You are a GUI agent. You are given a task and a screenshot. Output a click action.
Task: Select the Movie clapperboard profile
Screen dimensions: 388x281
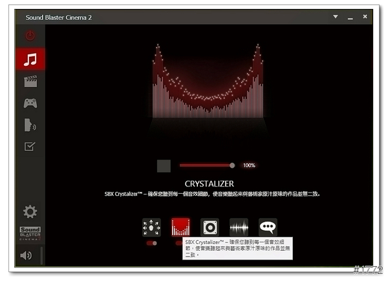click(x=30, y=81)
